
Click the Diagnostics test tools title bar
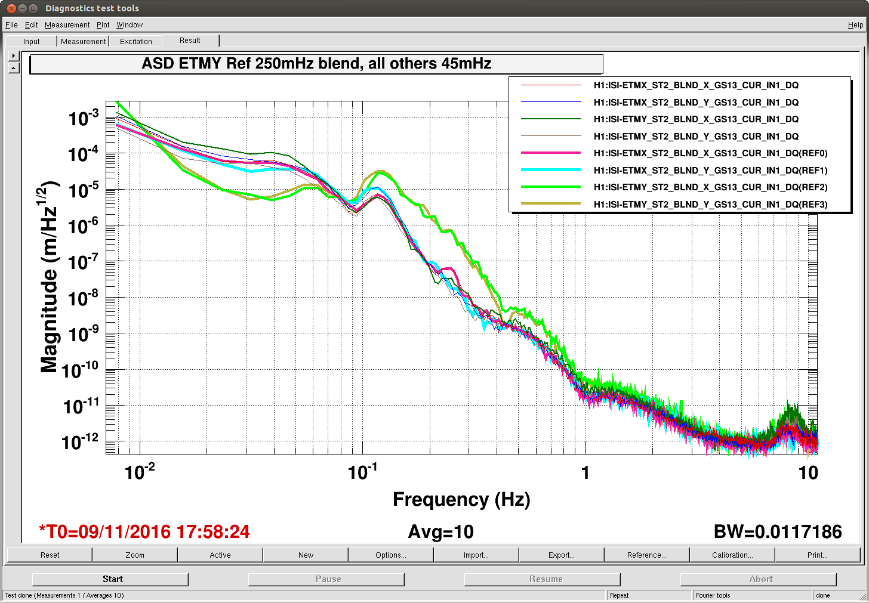(x=434, y=8)
